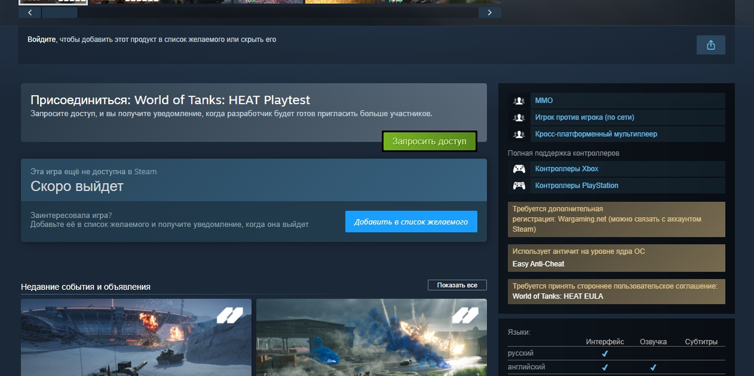This screenshot has width=754, height=376.
Task: Click the Интерфейс column header
Action: [x=605, y=342]
